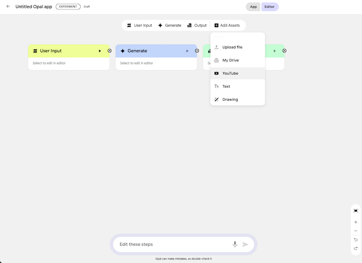362x263 pixels.
Task: Click the User Input node icon
Action: [35, 51]
